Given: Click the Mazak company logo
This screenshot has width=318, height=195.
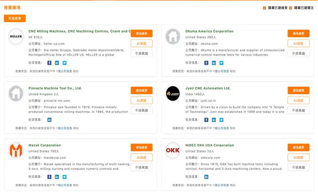Looking at the screenshot, I should (16, 151).
